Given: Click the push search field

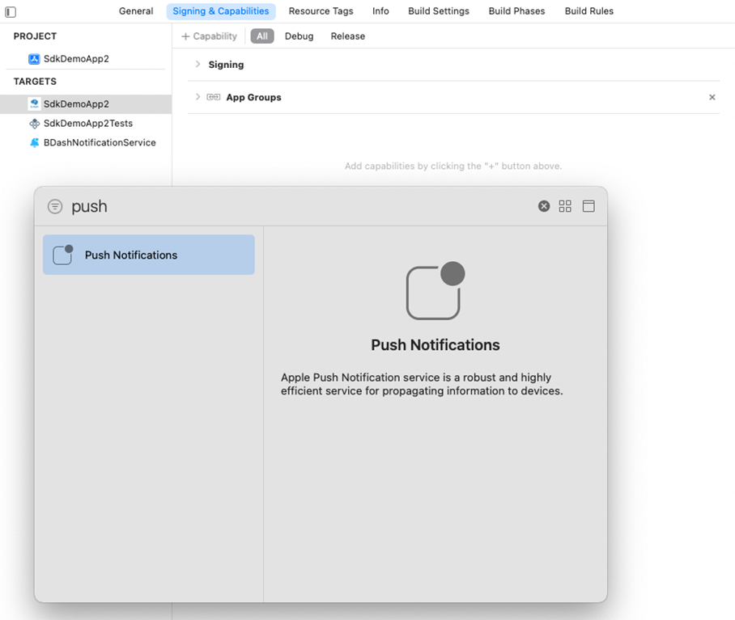Looking at the screenshot, I should point(300,206).
